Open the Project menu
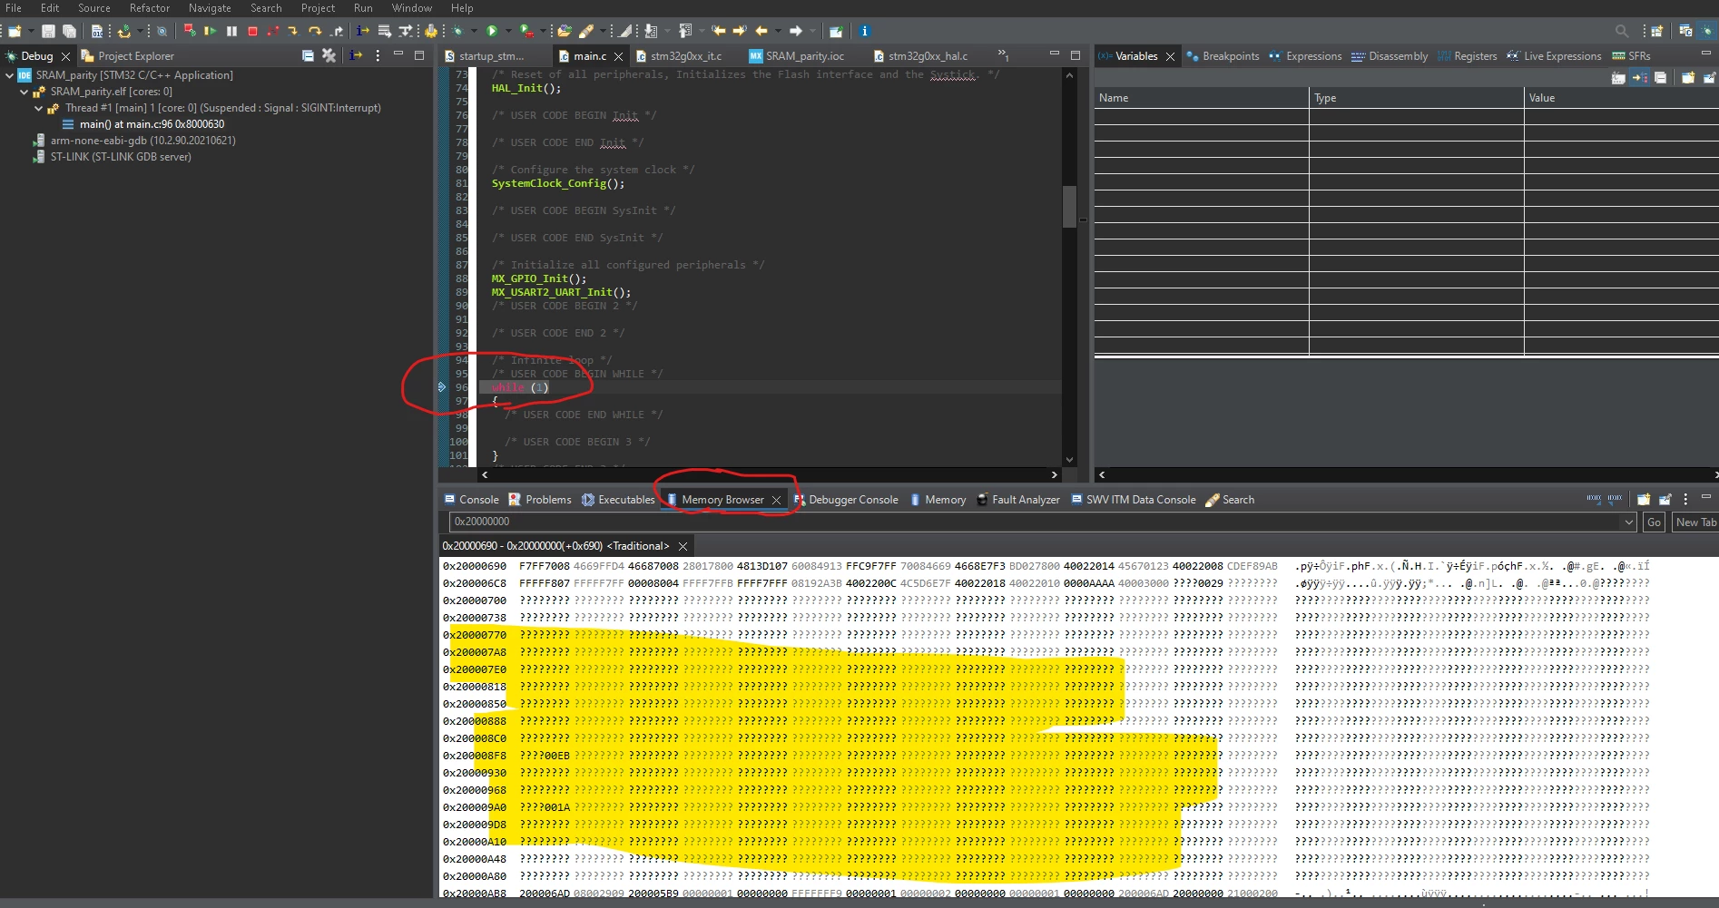 point(318,8)
